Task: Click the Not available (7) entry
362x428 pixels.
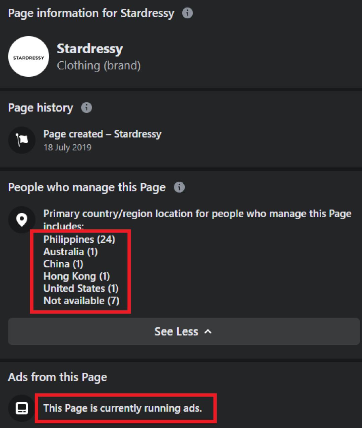Action: 81,301
